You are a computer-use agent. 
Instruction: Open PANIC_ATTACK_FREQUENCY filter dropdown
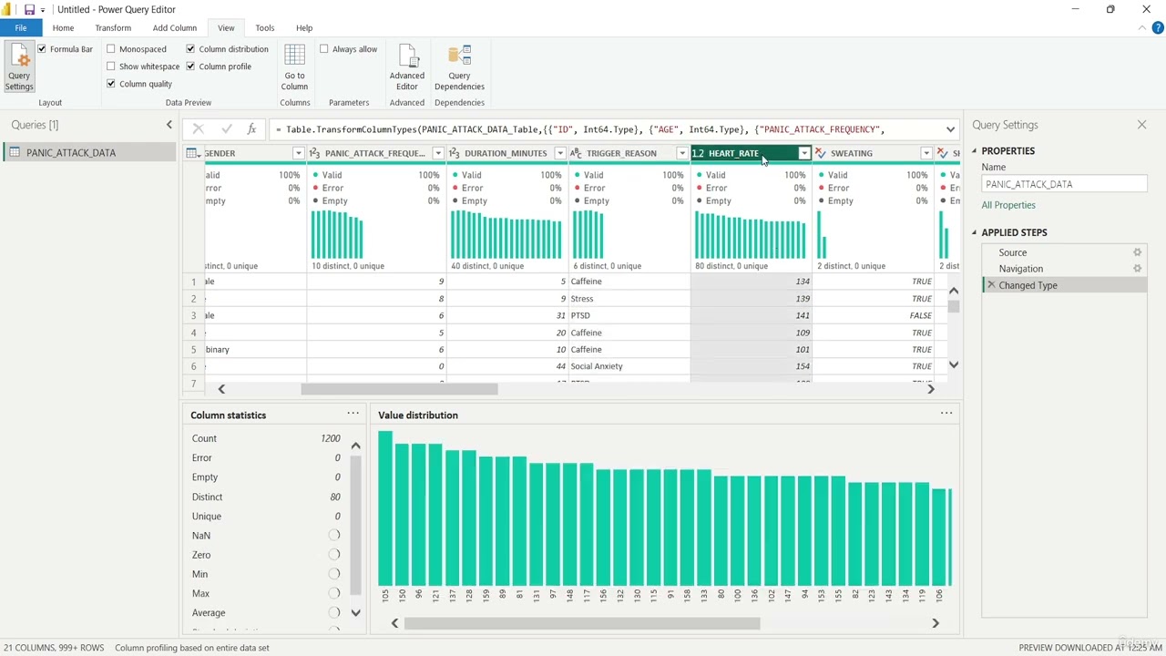438,153
